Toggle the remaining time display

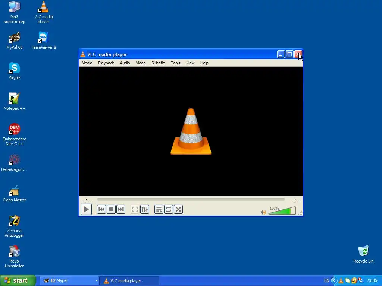coord(295,200)
